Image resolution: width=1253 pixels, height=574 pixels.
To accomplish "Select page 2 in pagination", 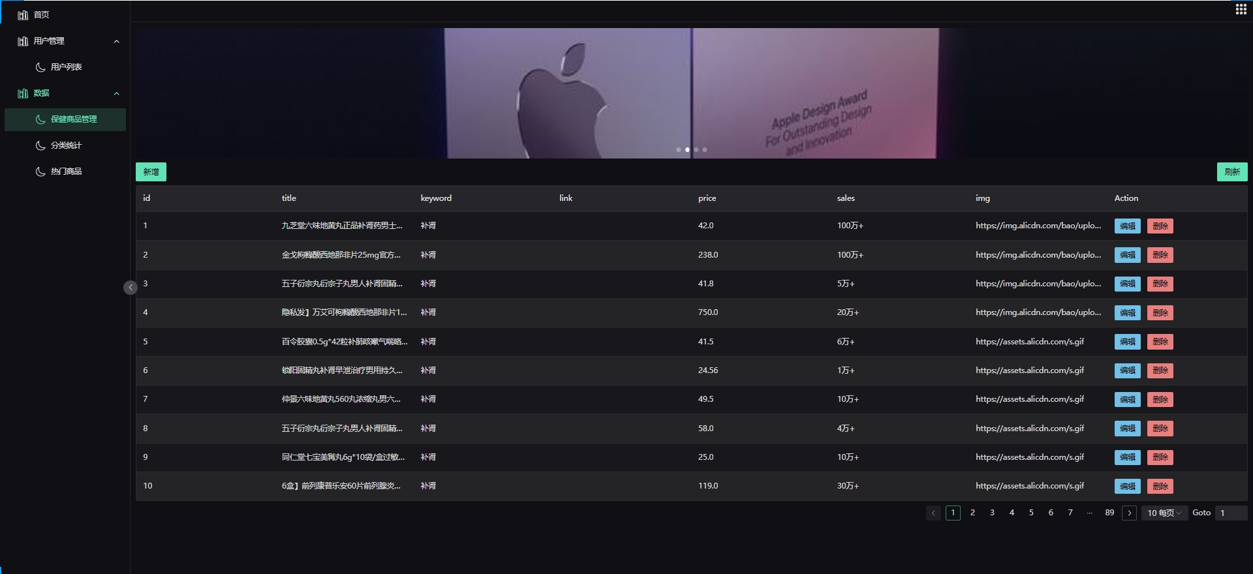I will pos(972,513).
